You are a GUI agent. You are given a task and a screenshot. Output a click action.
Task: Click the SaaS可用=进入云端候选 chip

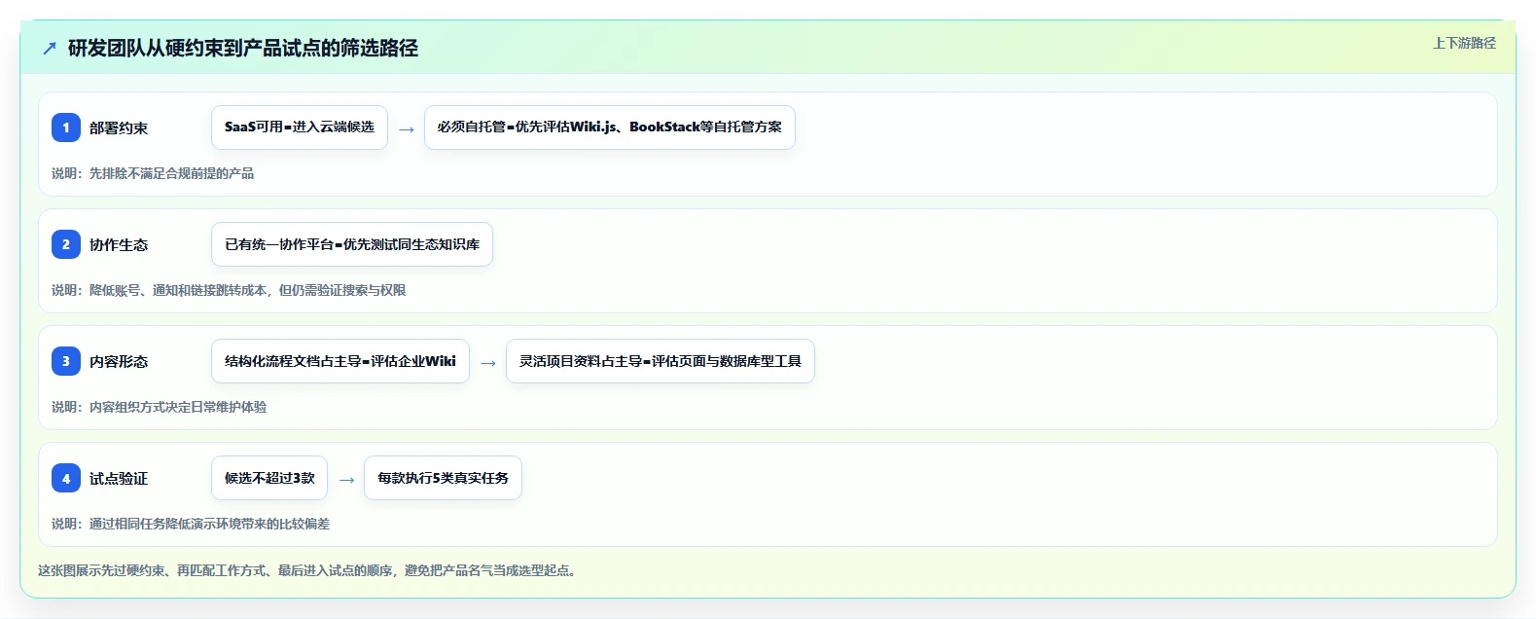point(300,127)
